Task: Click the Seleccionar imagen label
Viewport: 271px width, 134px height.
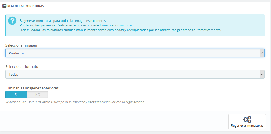Action: (21, 45)
